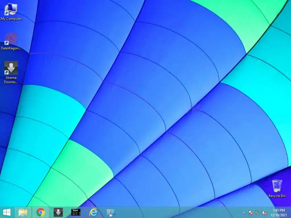The height and width of the screenshot is (218, 291).
Task: Show hidden system tray icons
Action: [244, 213]
